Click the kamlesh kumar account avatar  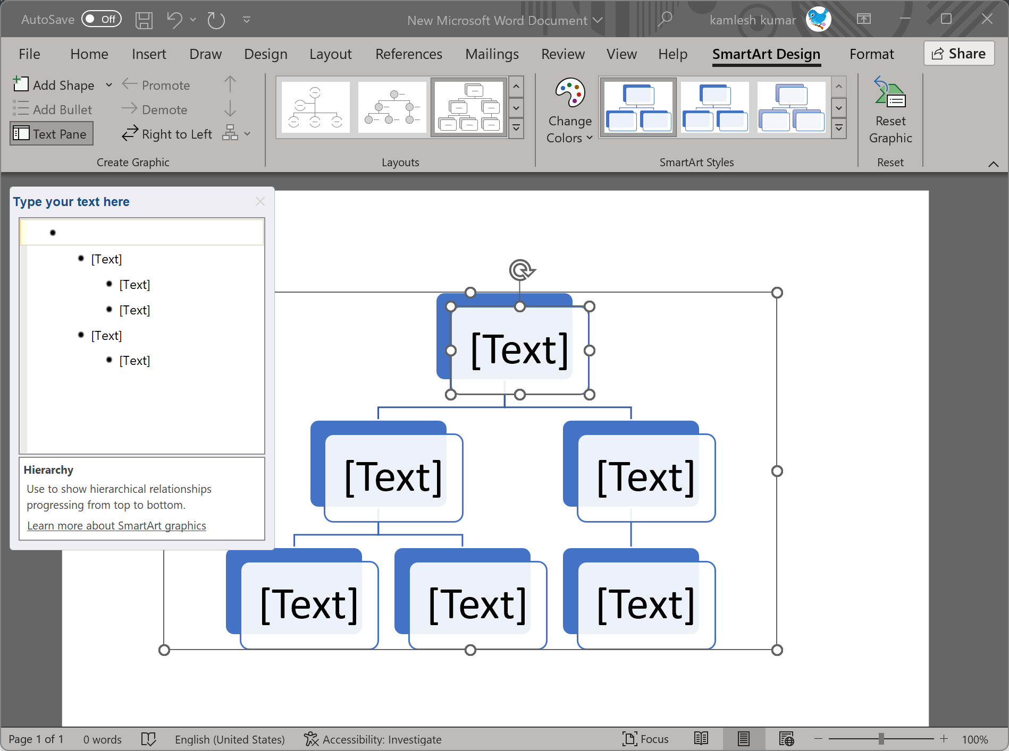(818, 19)
